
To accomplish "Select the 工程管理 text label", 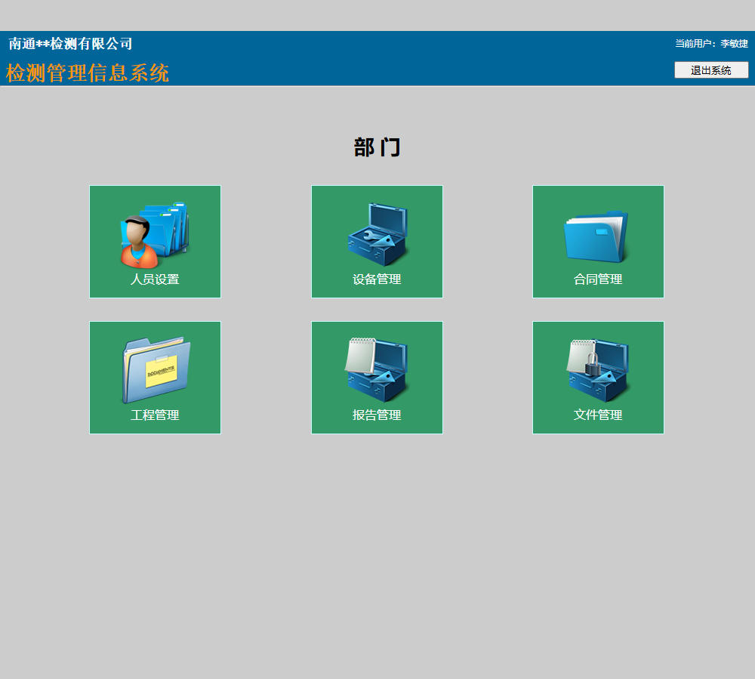I will tap(155, 415).
